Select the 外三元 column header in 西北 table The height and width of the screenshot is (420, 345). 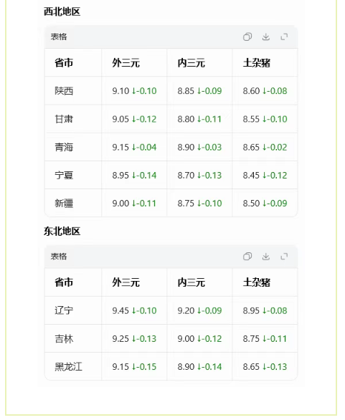click(x=126, y=63)
